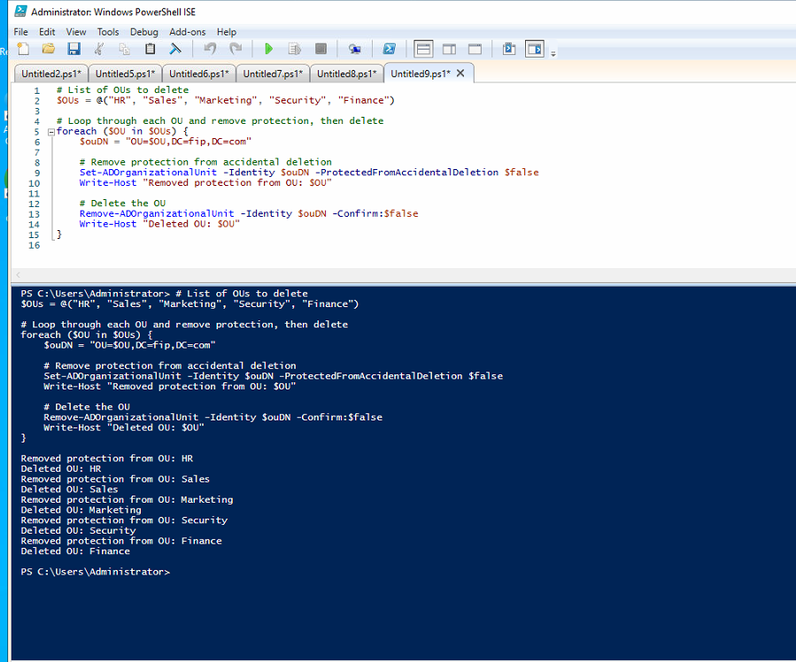Click the "Finance" string on line 2

click(364, 100)
